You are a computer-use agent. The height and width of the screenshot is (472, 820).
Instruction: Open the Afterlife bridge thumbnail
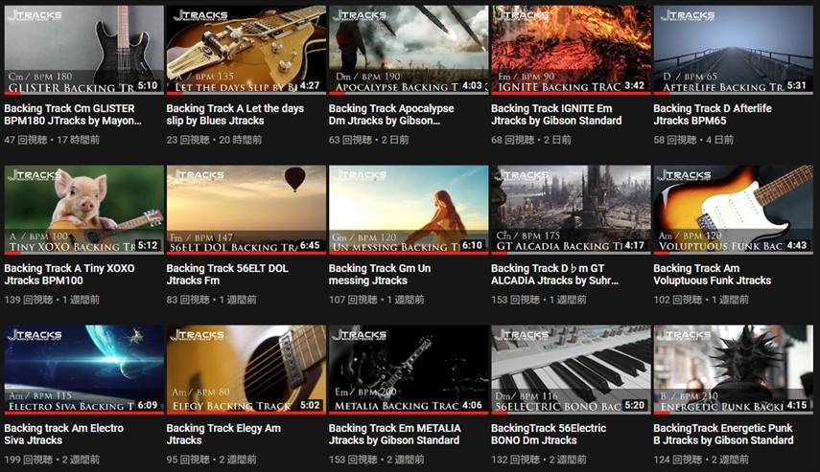(x=733, y=50)
